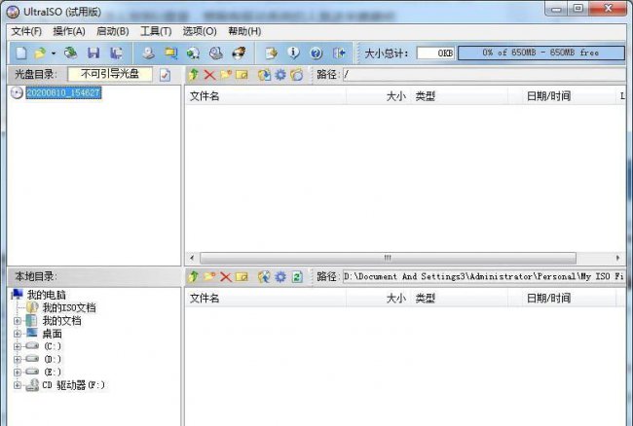The width and height of the screenshot is (633, 426).
Task: Create a new ISO with the blank page icon
Action: [x=21, y=53]
